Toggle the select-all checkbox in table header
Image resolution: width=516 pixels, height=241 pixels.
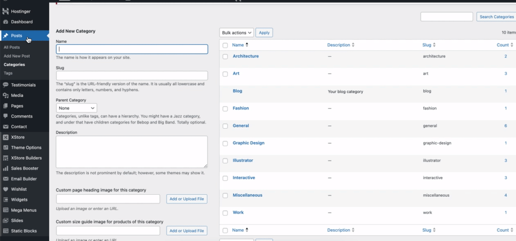225,45
